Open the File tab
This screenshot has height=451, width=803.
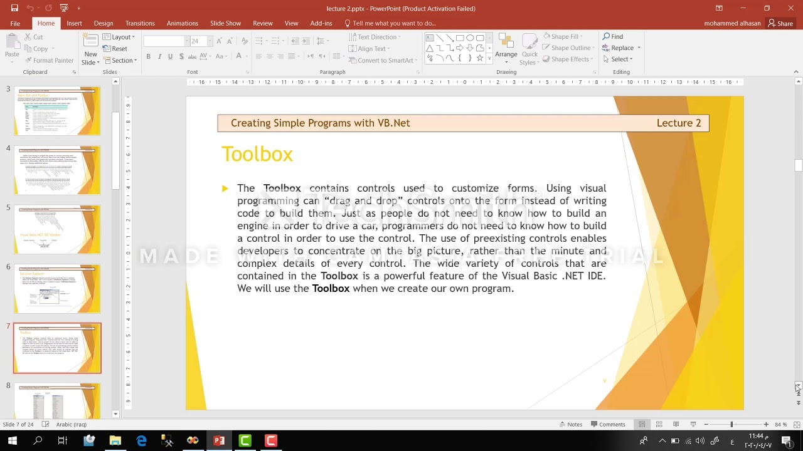[x=15, y=23]
